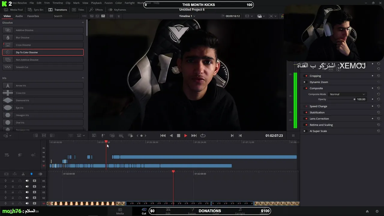The width and height of the screenshot is (384, 216).
Task: Reset the Opacity value
Action: 379,99
